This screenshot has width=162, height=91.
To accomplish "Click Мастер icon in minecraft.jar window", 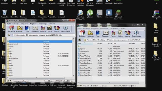I will click(x=57, y=29).
